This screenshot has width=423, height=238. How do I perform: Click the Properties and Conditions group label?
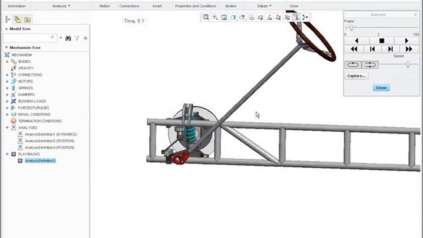coord(196,6)
